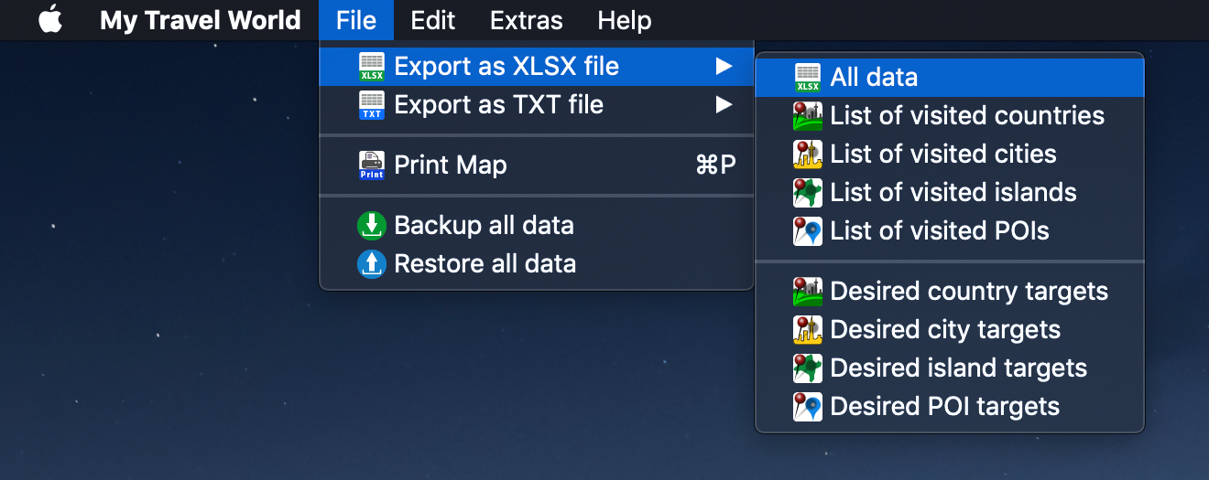Click the ⌘P shortcut label
This screenshot has width=1209, height=480.
716,165
